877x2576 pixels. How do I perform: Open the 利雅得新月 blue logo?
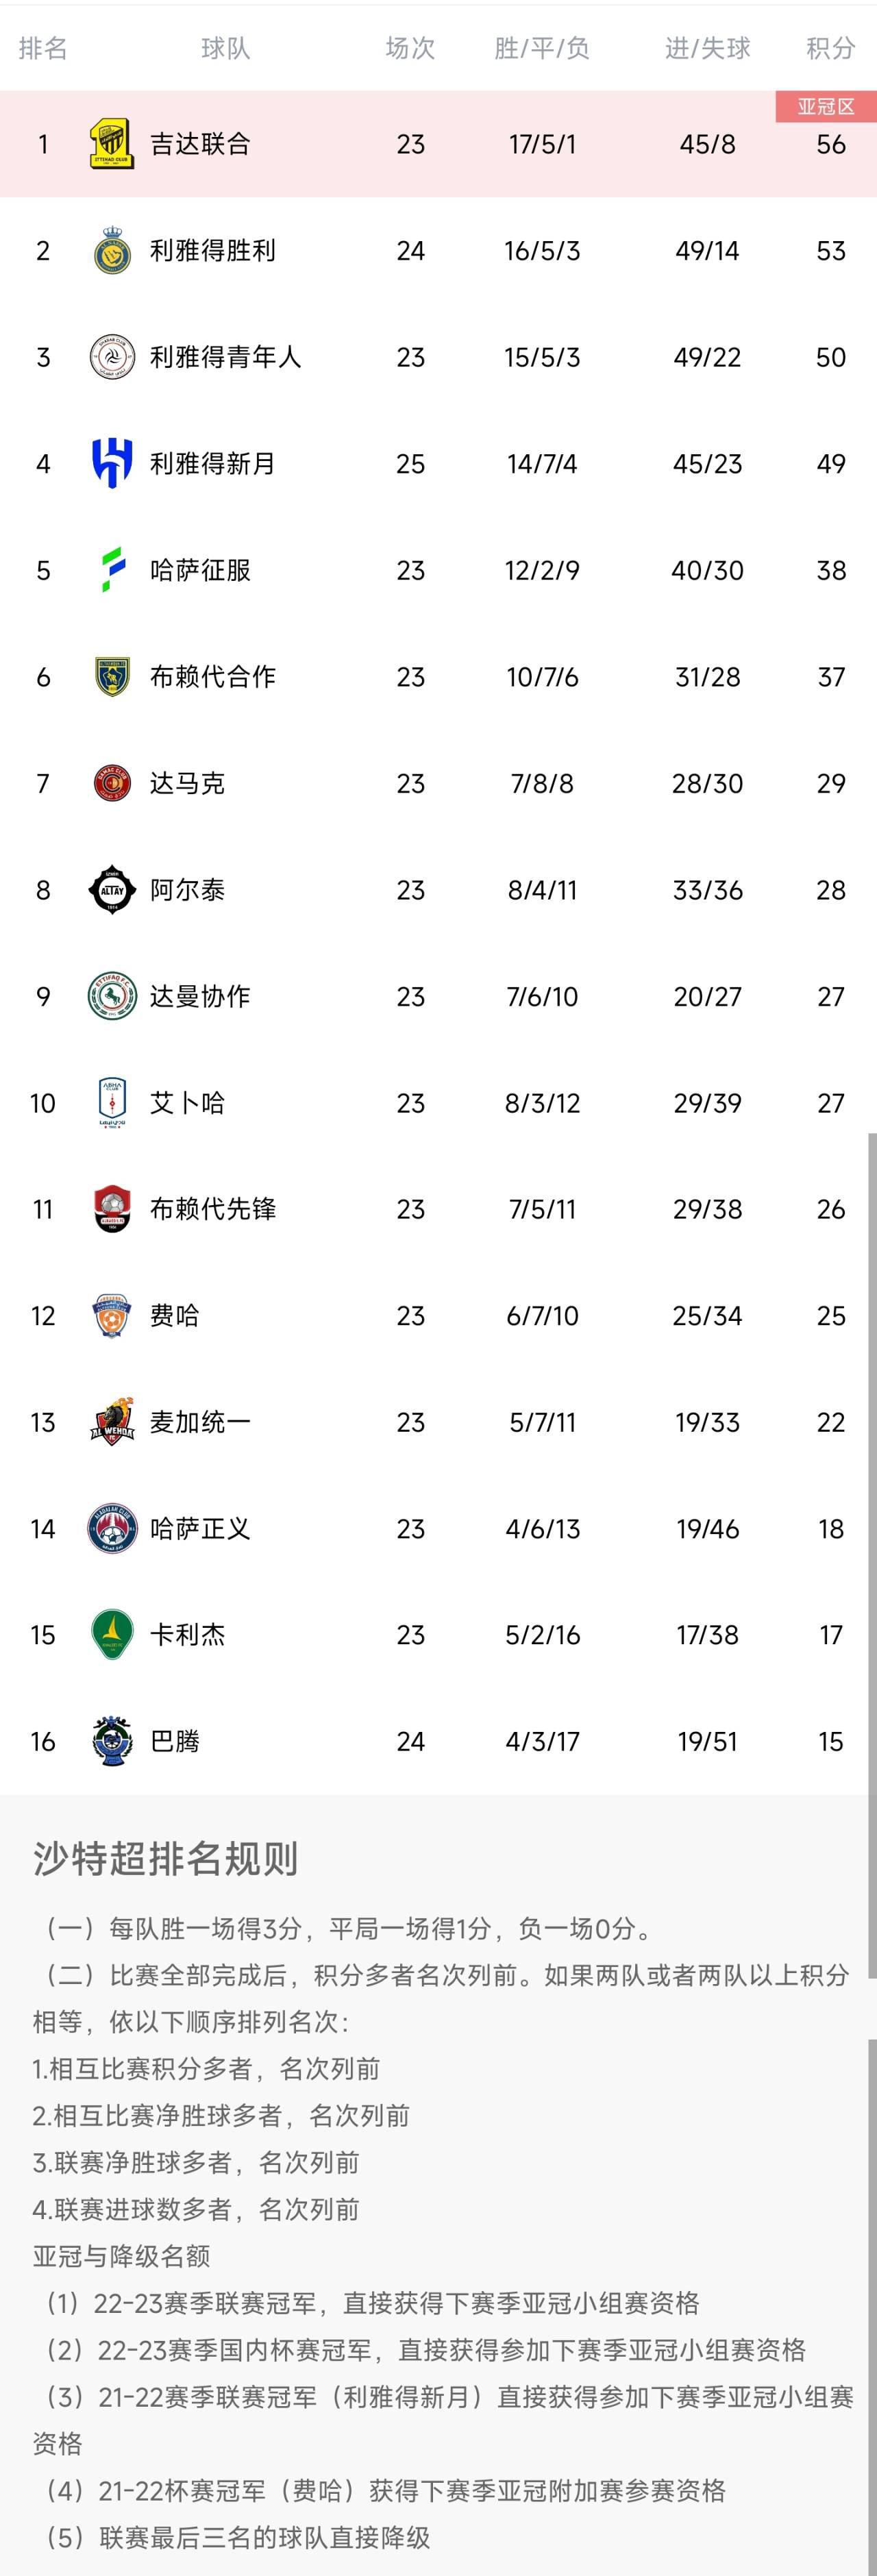pyautogui.click(x=112, y=464)
